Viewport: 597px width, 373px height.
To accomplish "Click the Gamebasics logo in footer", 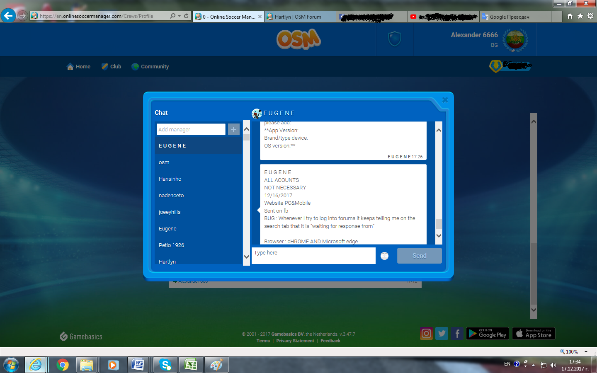I will [x=81, y=337].
